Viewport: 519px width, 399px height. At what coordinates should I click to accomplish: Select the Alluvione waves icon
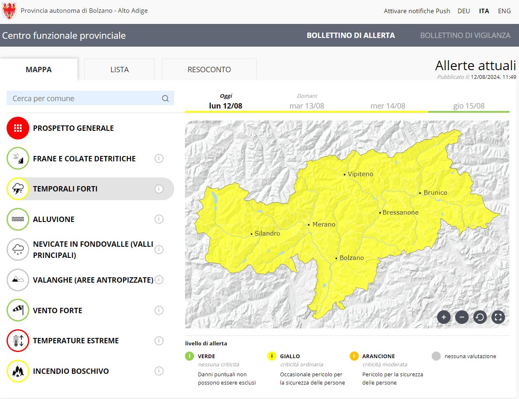pos(18,219)
